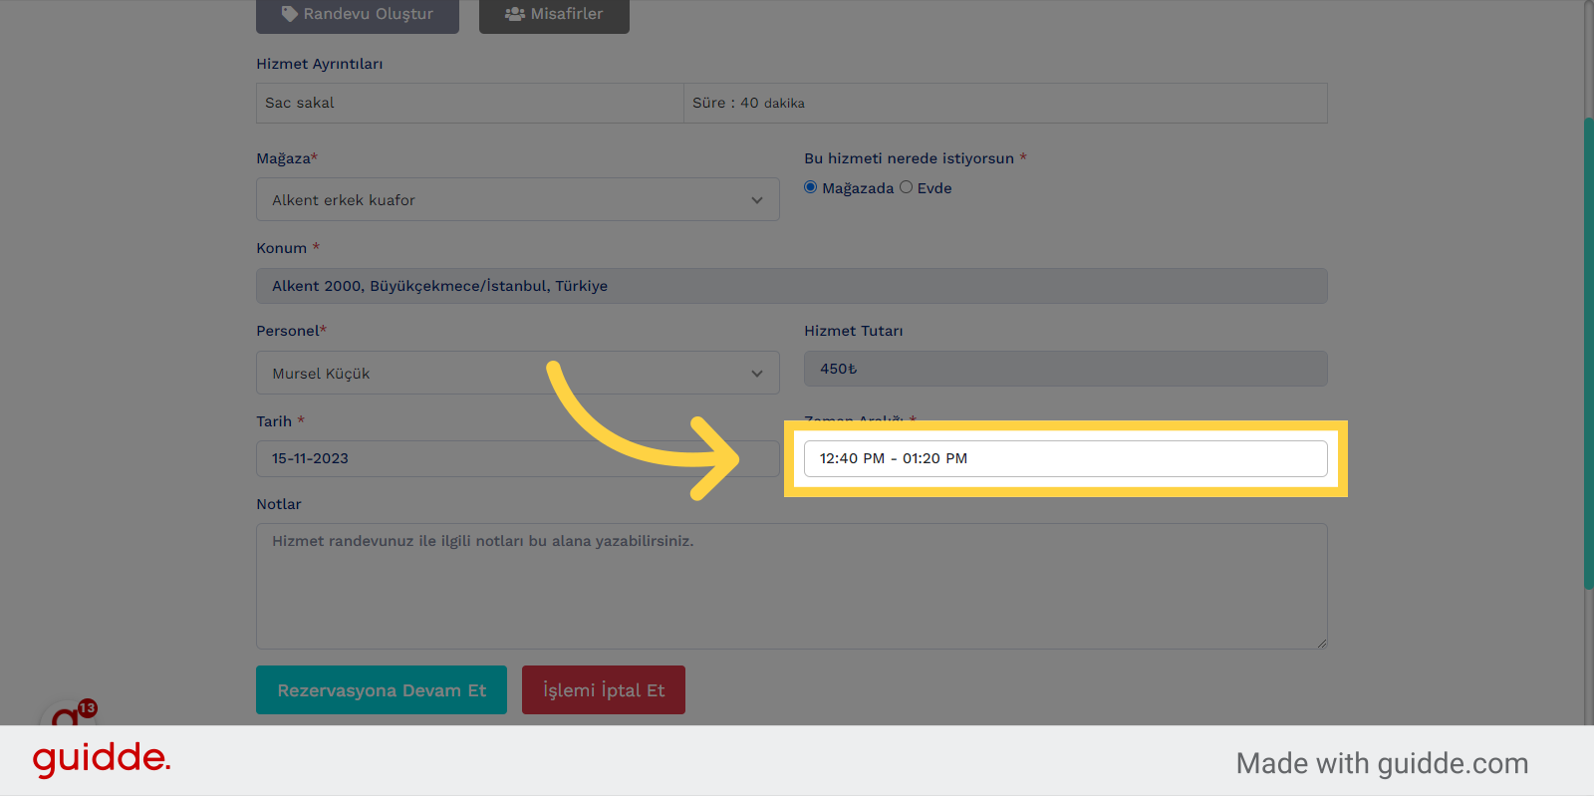Switch to the Misafirler tab

(554, 15)
